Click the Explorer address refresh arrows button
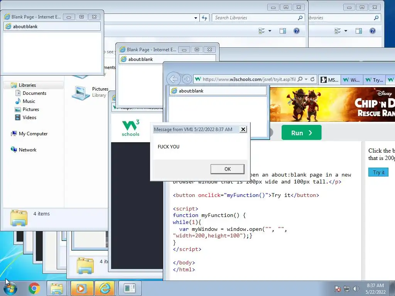 click(204, 18)
